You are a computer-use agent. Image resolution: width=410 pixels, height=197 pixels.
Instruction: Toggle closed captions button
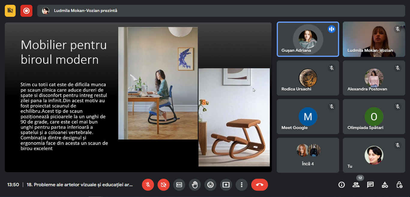(x=179, y=185)
